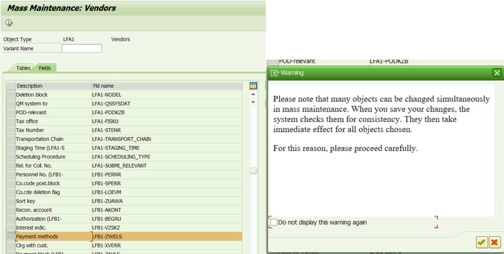Screen dimensions: 504x254
Task: Click the Transportation Chain row
Action: click(53, 139)
